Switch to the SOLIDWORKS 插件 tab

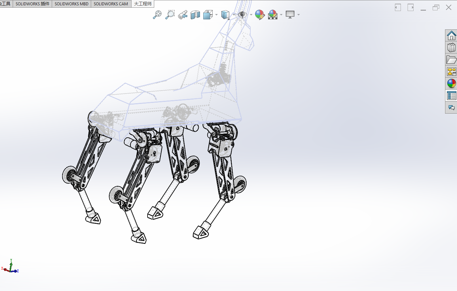coord(32,4)
